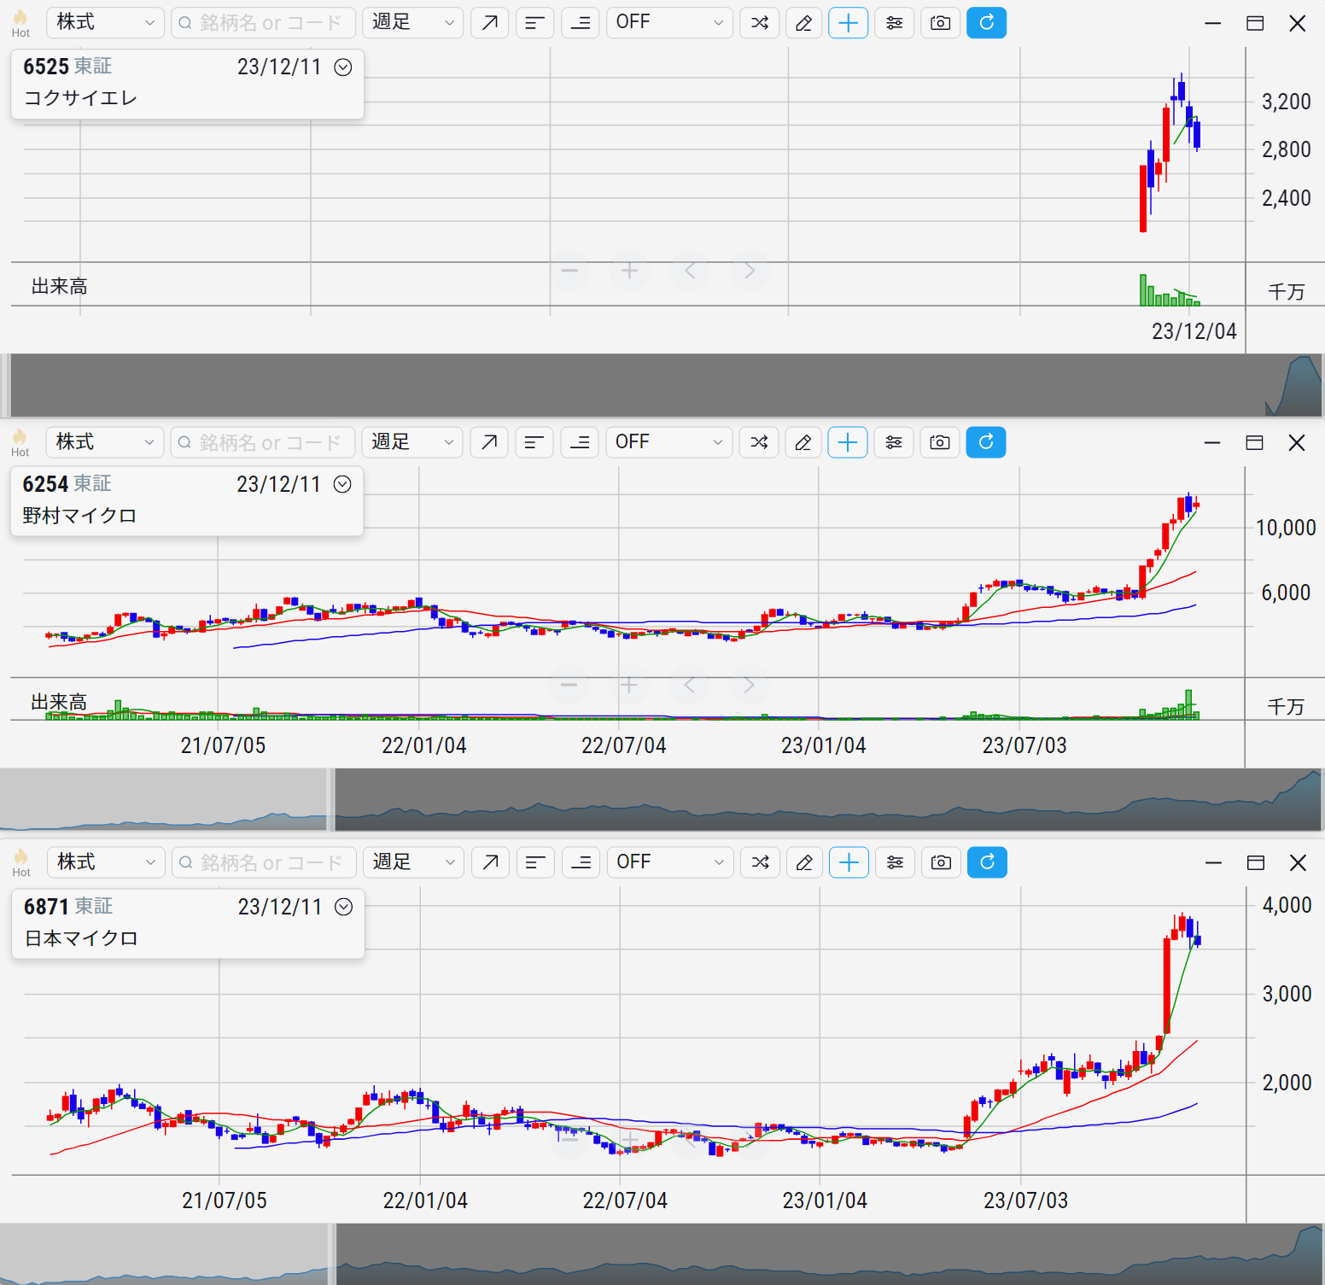Click the left-aligned lines icon in the コクサイエレ toolbar

[x=534, y=23]
